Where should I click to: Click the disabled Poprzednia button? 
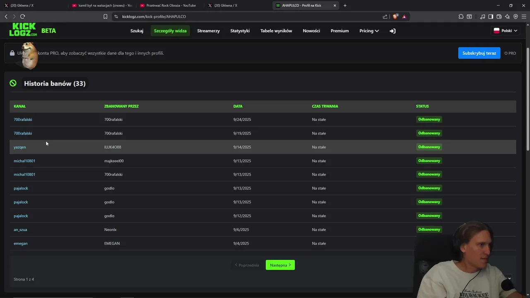(x=247, y=265)
